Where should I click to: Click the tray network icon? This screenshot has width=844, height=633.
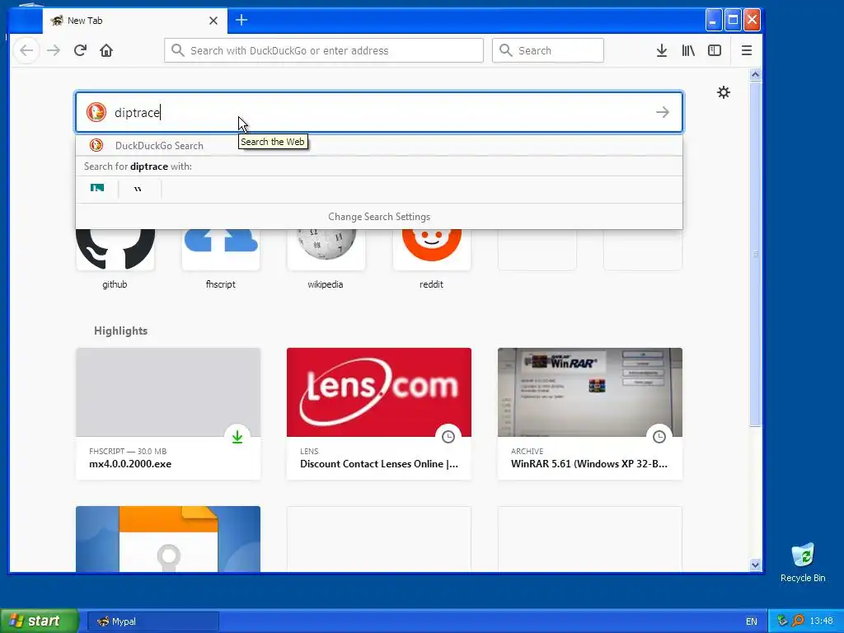point(782,621)
